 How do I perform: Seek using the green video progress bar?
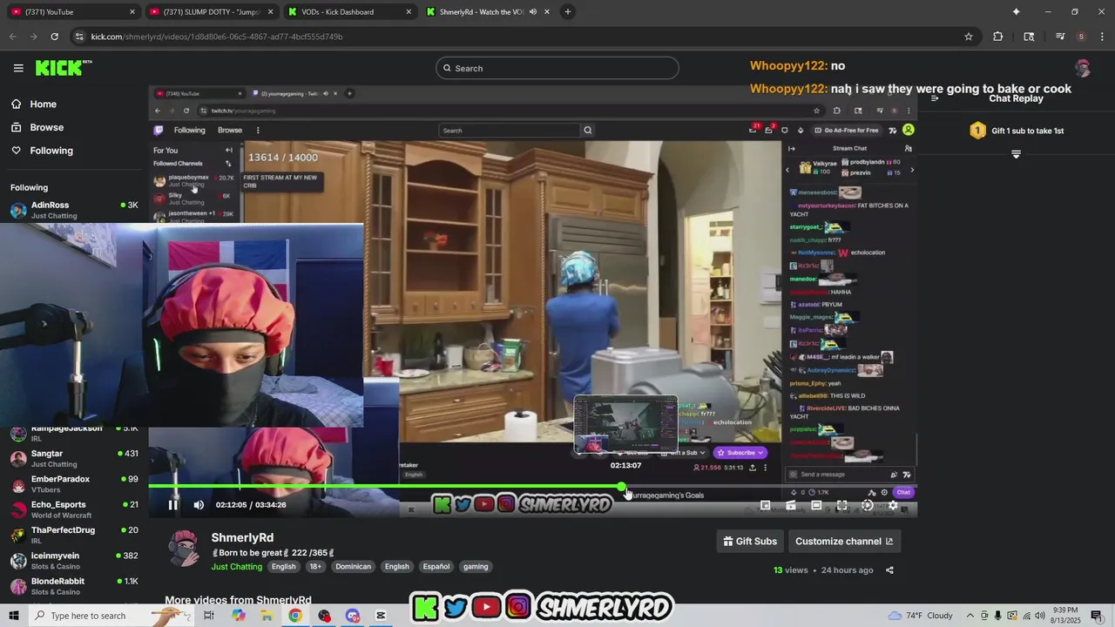pyautogui.click(x=532, y=486)
